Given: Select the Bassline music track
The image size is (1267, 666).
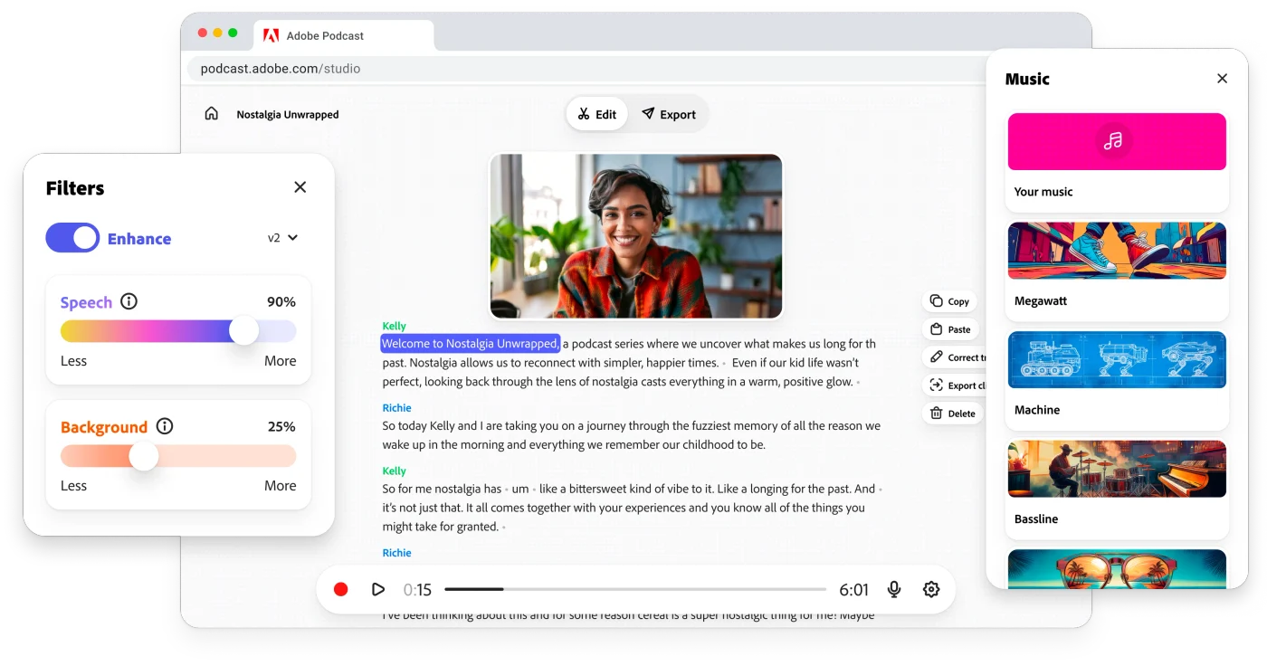Looking at the screenshot, I should click(x=1117, y=490).
